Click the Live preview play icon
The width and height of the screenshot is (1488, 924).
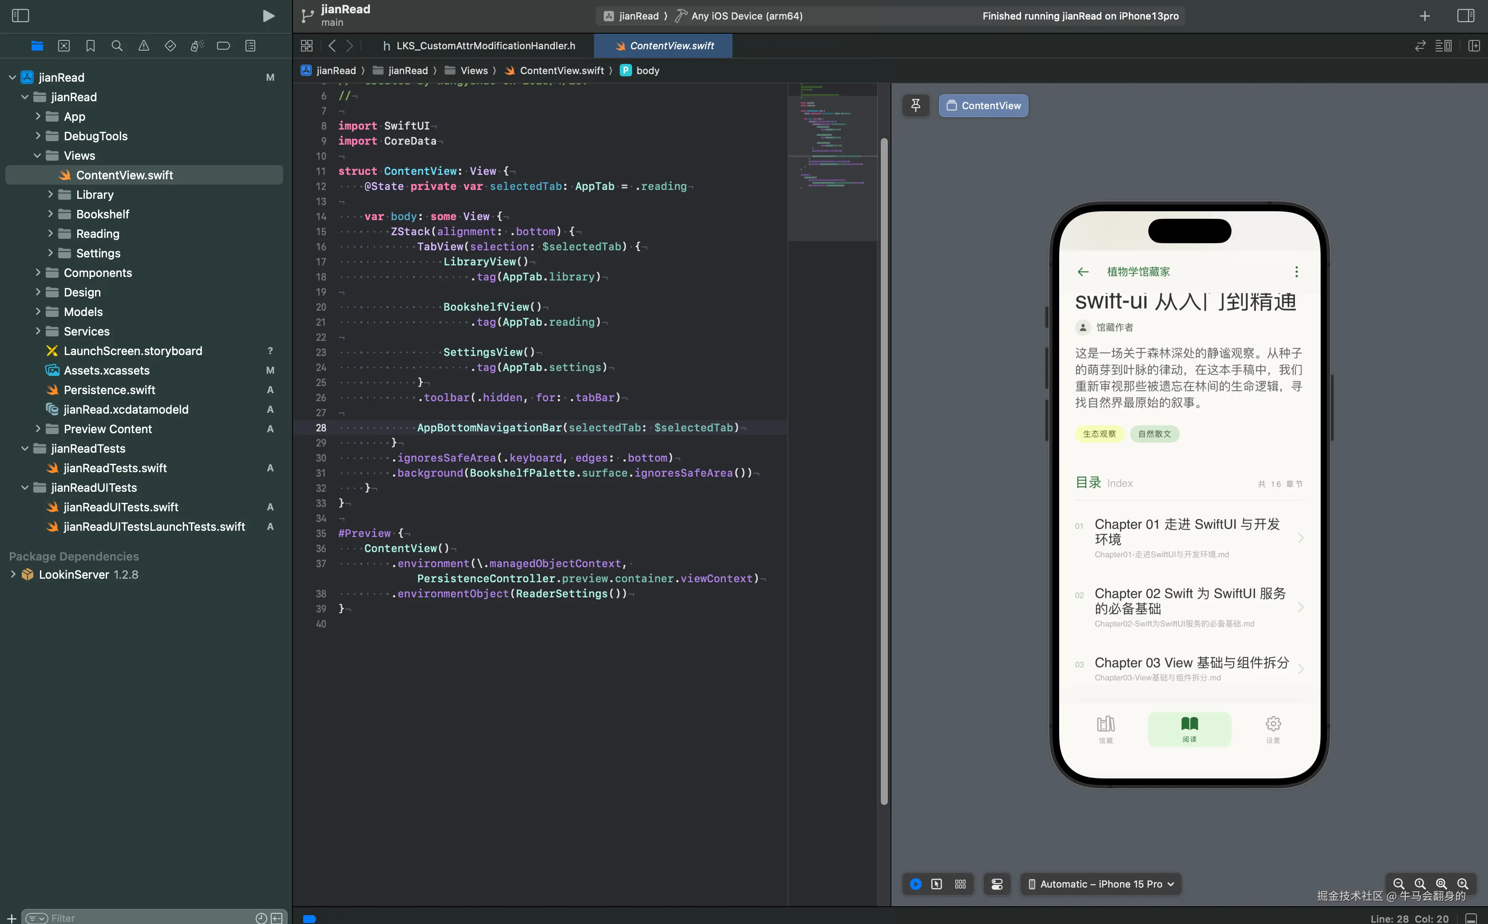pyautogui.click(x=915, y=884)
